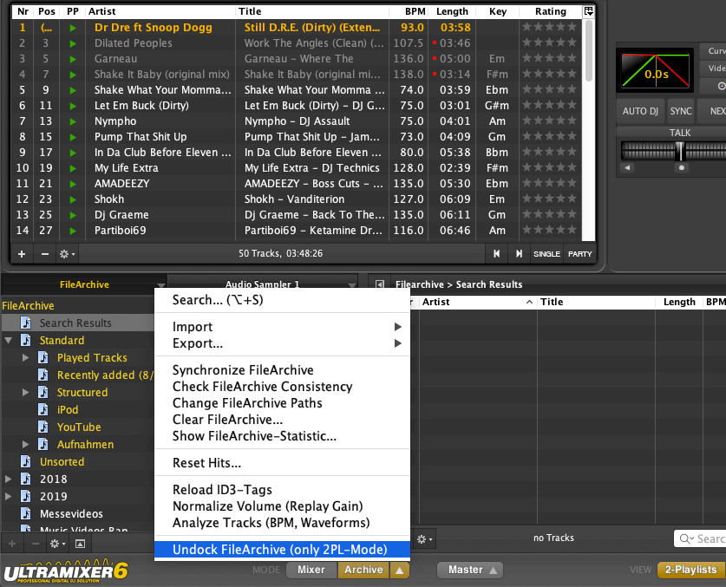Toggle PARTY mode button

579,254
